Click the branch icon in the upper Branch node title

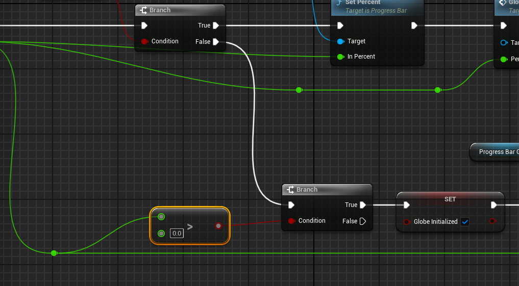pos(143,10)
